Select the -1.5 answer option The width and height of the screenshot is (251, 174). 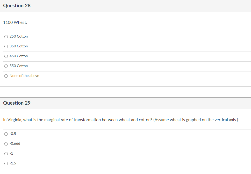6,163
